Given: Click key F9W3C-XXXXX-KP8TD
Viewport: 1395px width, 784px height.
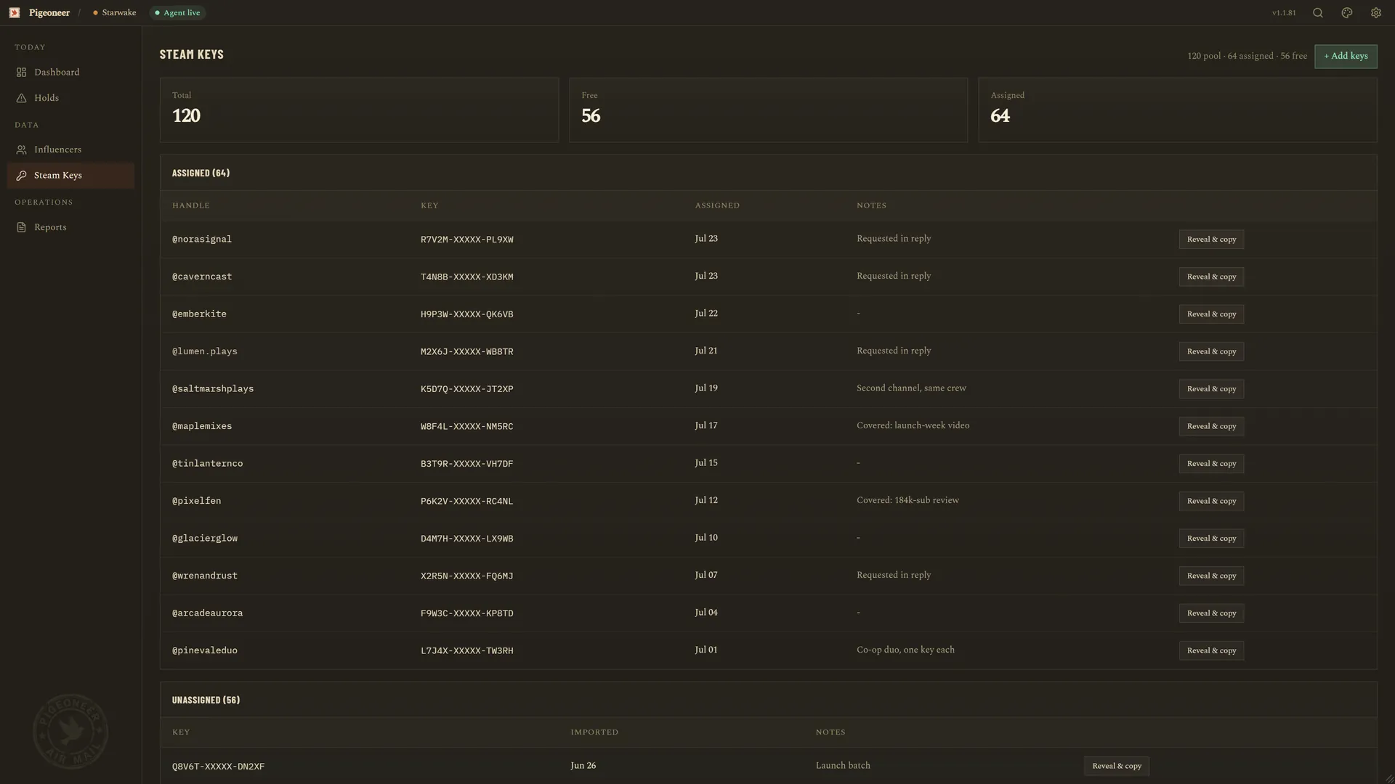Looking at the screenshot, I should point(466,613).
